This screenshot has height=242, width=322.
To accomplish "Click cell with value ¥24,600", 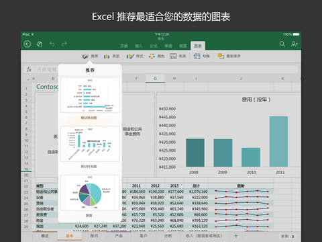I will click(x=82, y=226).
